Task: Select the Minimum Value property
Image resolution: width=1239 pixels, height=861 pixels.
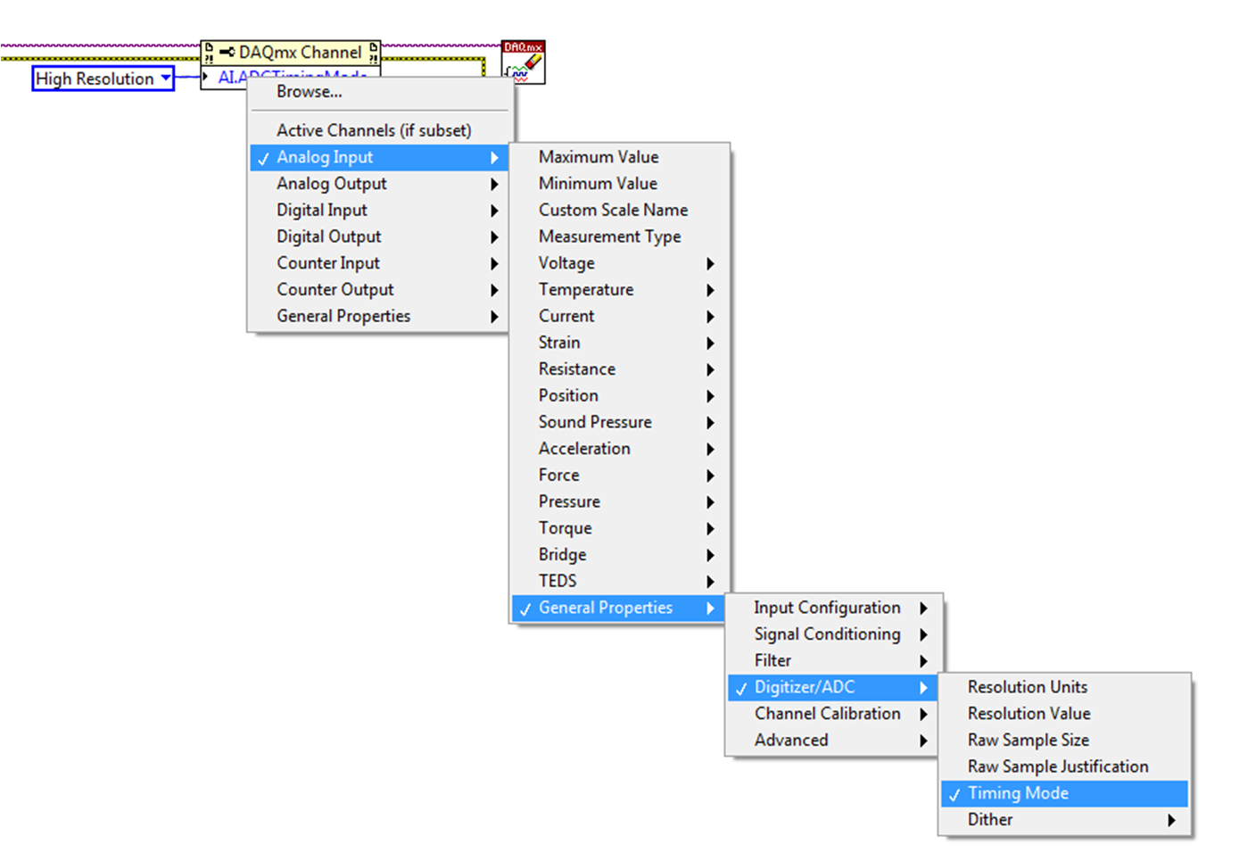Action: tap(619, 184)
